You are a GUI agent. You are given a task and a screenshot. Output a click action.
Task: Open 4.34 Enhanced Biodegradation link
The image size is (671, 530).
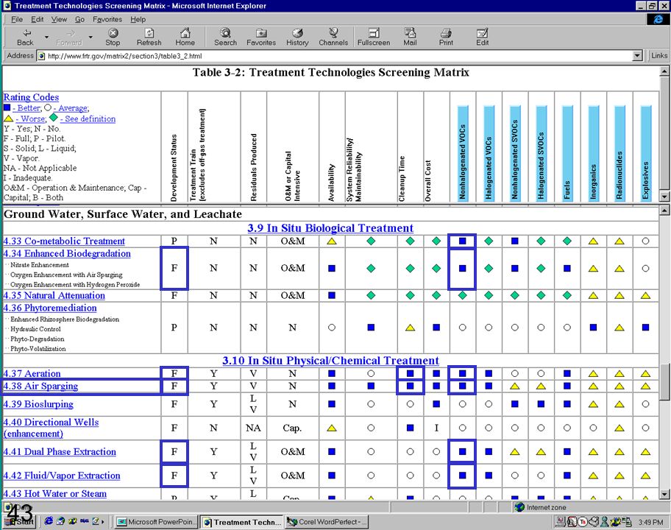[67, 253]
